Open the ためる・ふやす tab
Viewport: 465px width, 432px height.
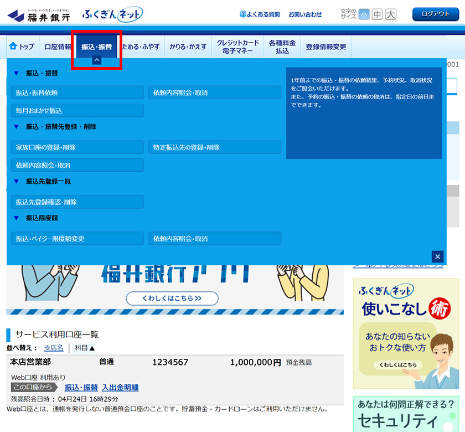[x=141, y=47]
